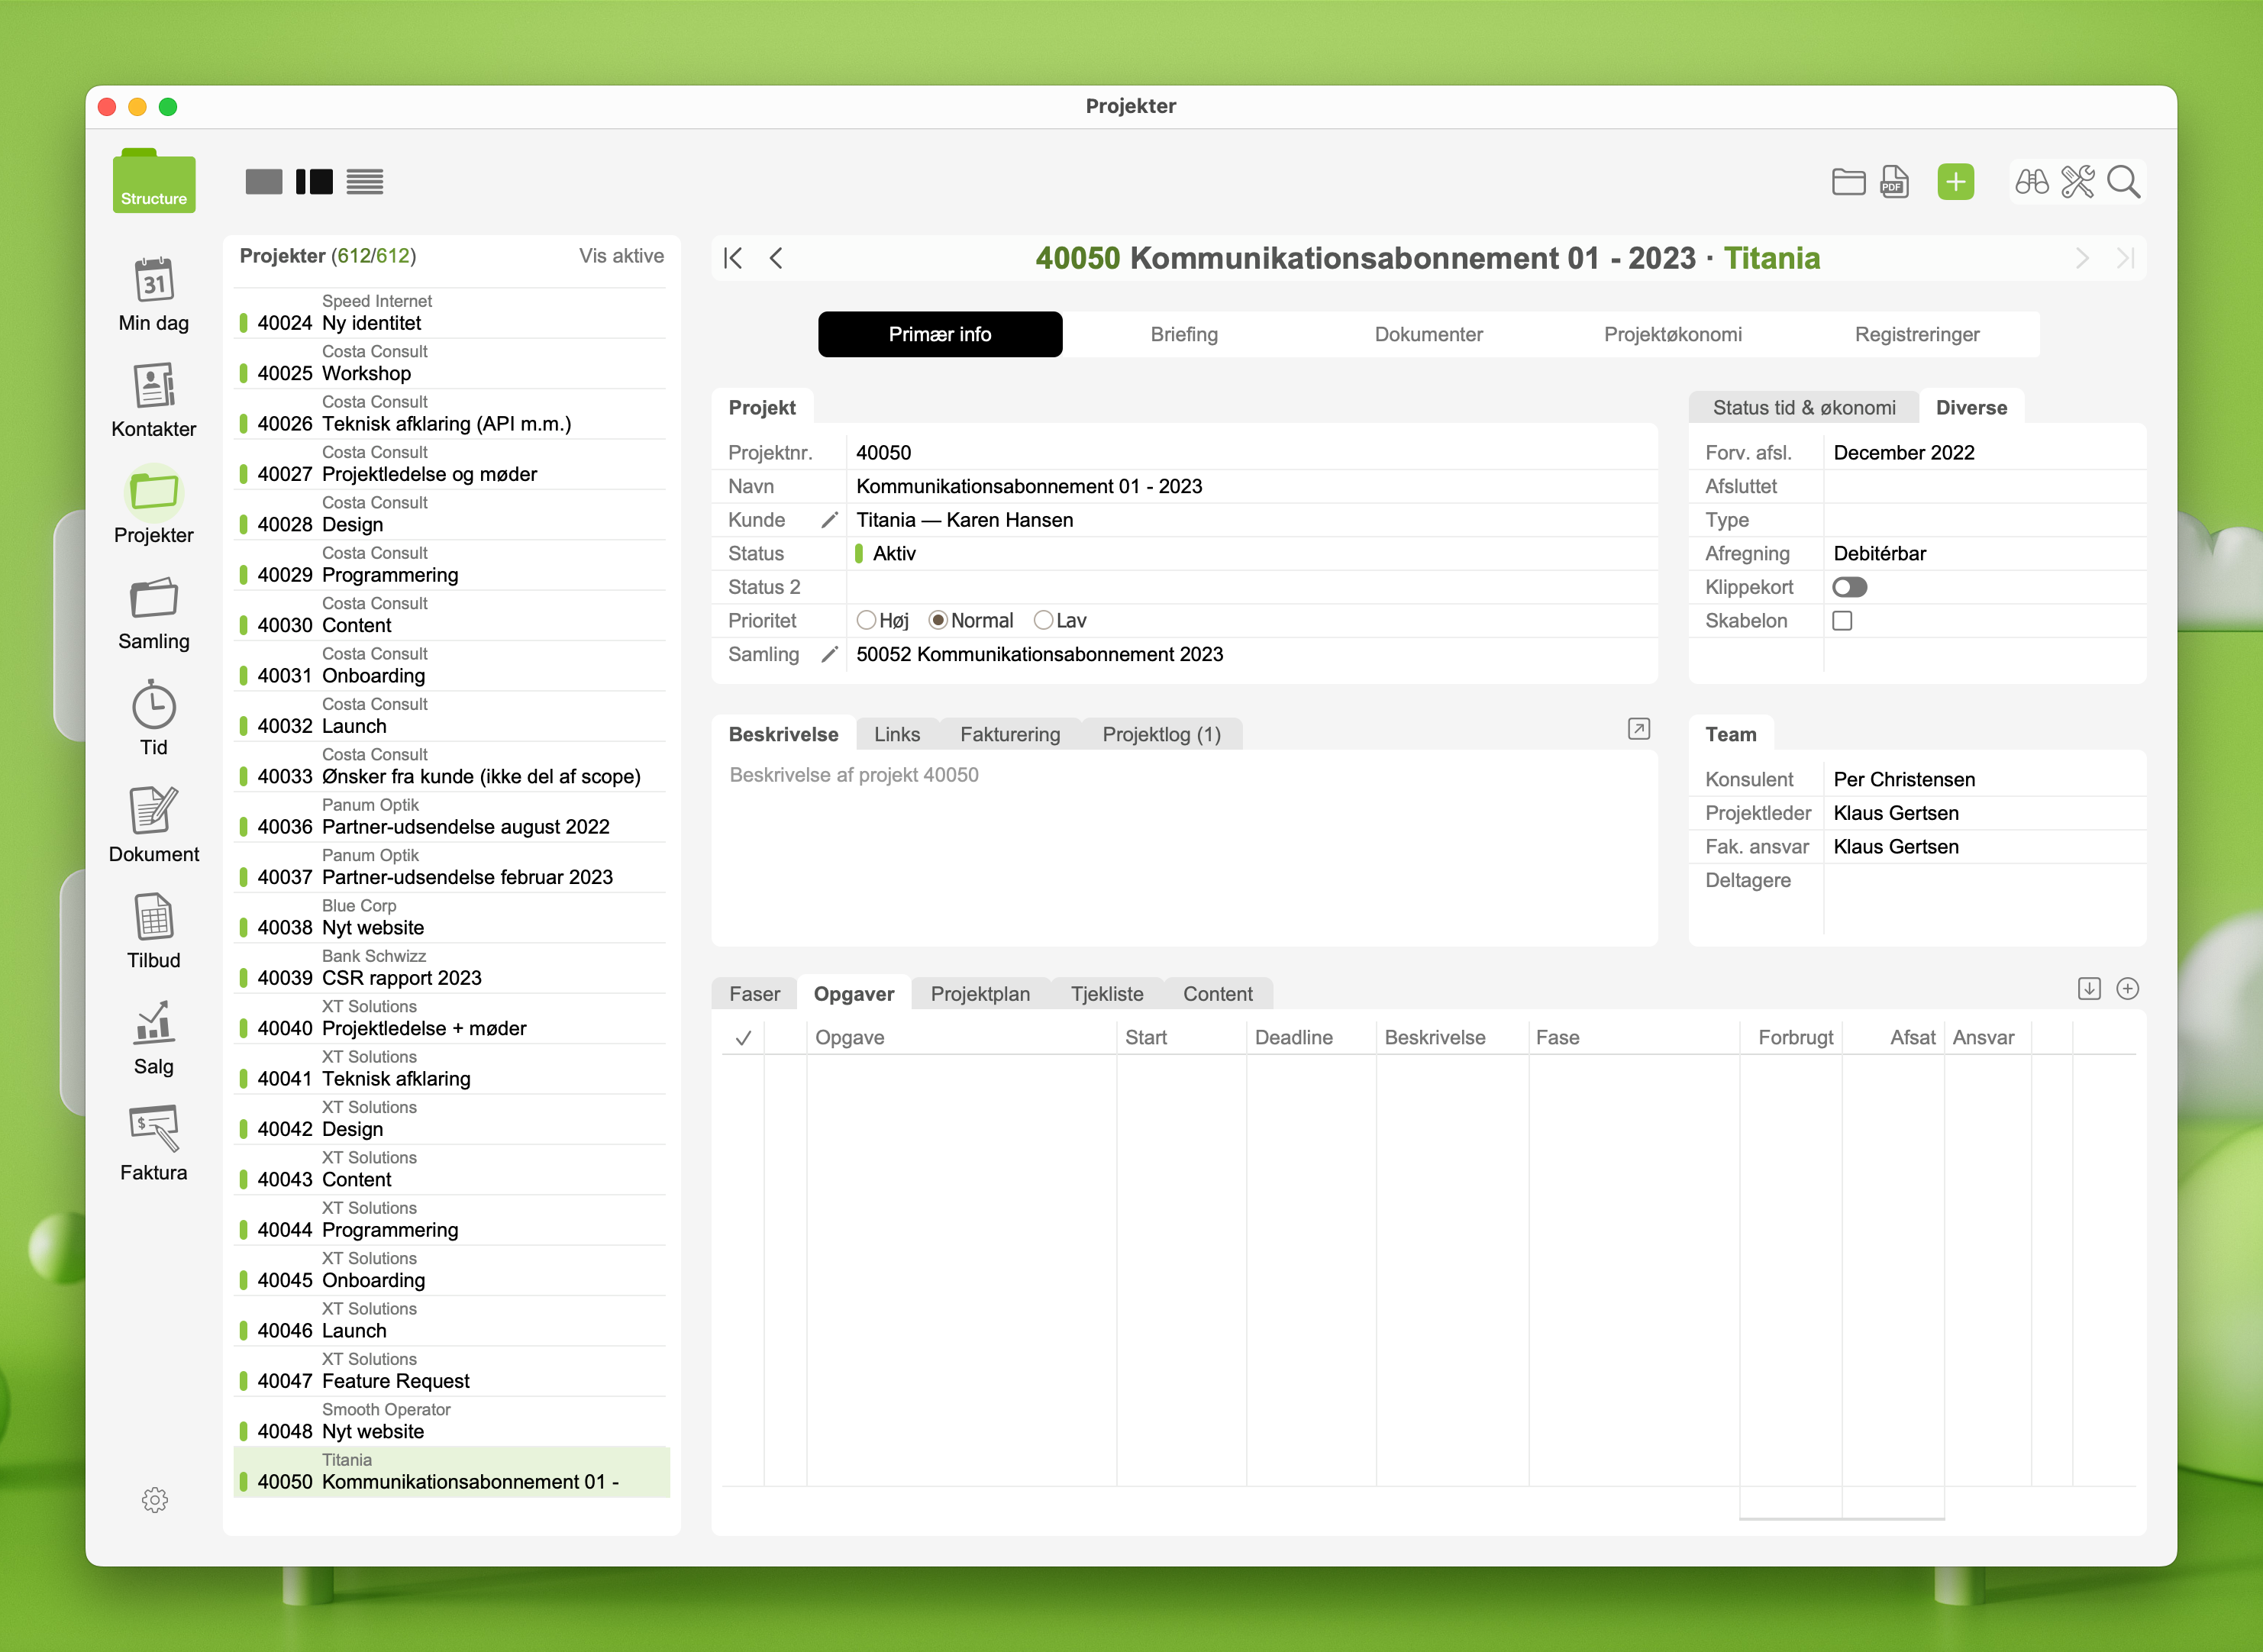Check the Skabelon checkbox
This screenshot has width=2263, height=1652.
pos(1841,621)
